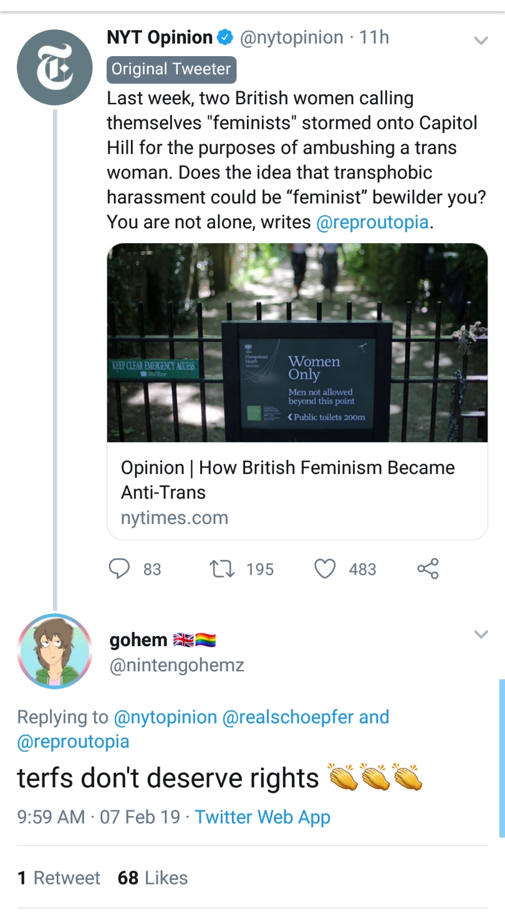The height and width of the screenshot is (917, 505).
Task: Click the @nytopinion handle in header
Action: [x=291, y=37]
